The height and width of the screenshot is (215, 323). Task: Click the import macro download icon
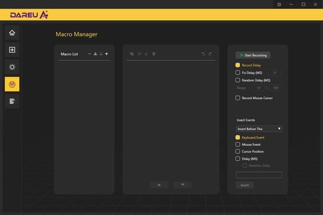pyautogui.click(x=95, y=54)
